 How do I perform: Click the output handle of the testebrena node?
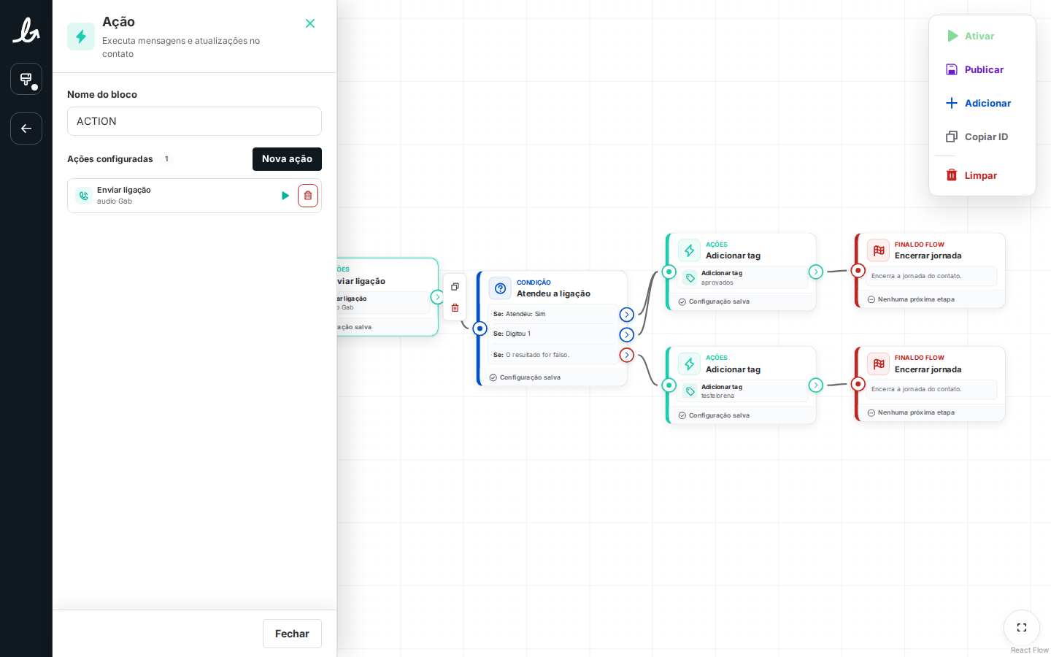click(x=815, y=385)
